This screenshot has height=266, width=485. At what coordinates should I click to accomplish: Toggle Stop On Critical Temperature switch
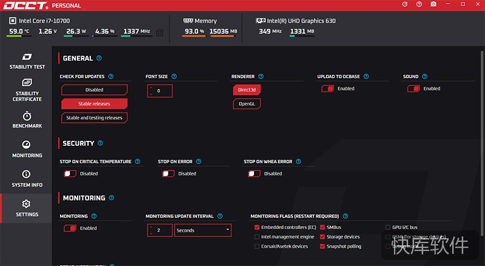click(70, 174)
